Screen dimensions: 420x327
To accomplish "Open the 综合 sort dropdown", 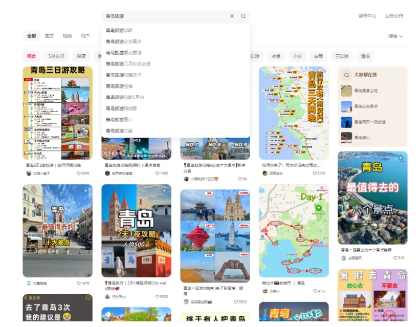I will (394, 36).
